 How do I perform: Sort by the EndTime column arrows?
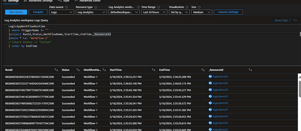203,70
